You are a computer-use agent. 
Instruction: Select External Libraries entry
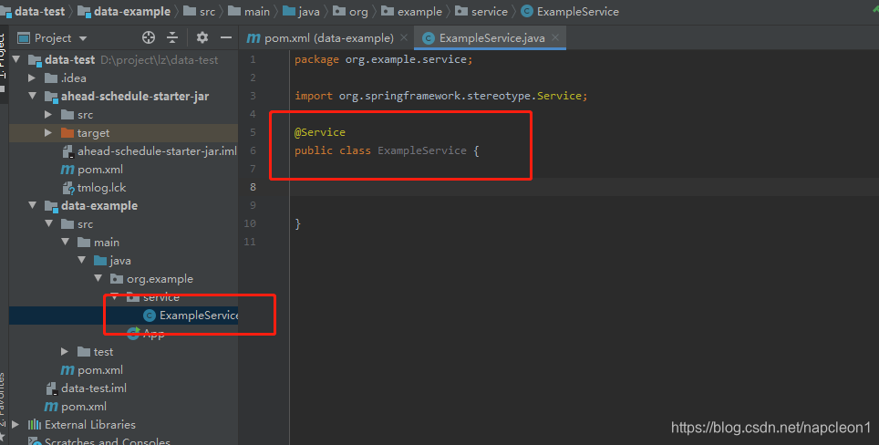click(82, 424)
